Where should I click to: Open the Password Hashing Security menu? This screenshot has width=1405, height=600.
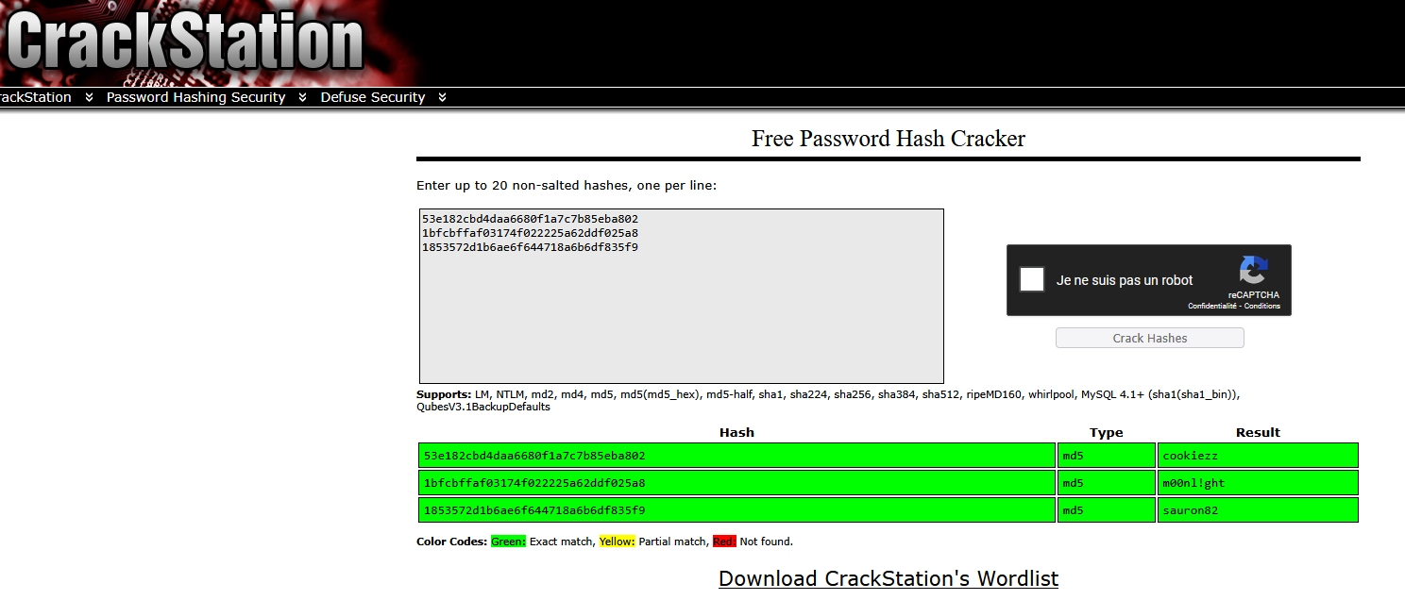195,97
